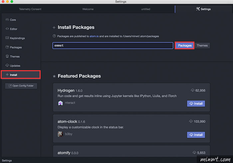Click the Packages box icon in sidebar
Viewport: 233px width, 163px height.
pyautogui.click(x=7, y=47)
